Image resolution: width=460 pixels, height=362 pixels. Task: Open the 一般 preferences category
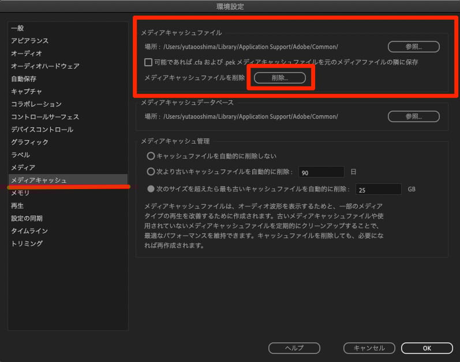tap(17, 28)
